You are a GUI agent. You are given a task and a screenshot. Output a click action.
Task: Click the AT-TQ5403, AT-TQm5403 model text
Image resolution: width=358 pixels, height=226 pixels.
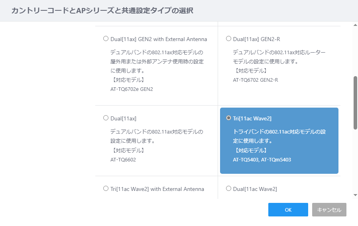[262, 160]
